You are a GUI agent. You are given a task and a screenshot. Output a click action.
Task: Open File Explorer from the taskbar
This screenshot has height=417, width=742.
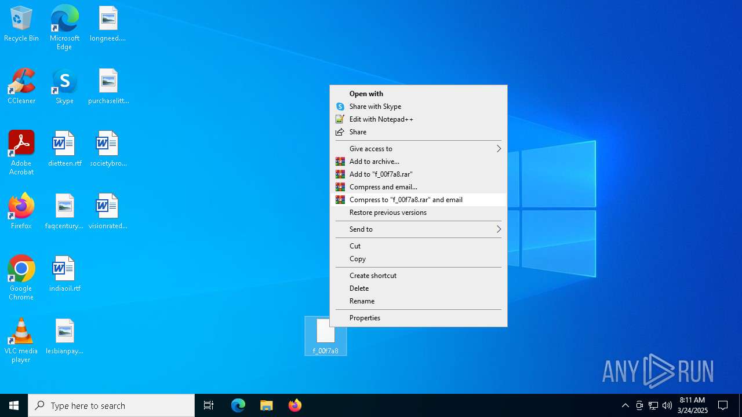(x=266, y=405)
